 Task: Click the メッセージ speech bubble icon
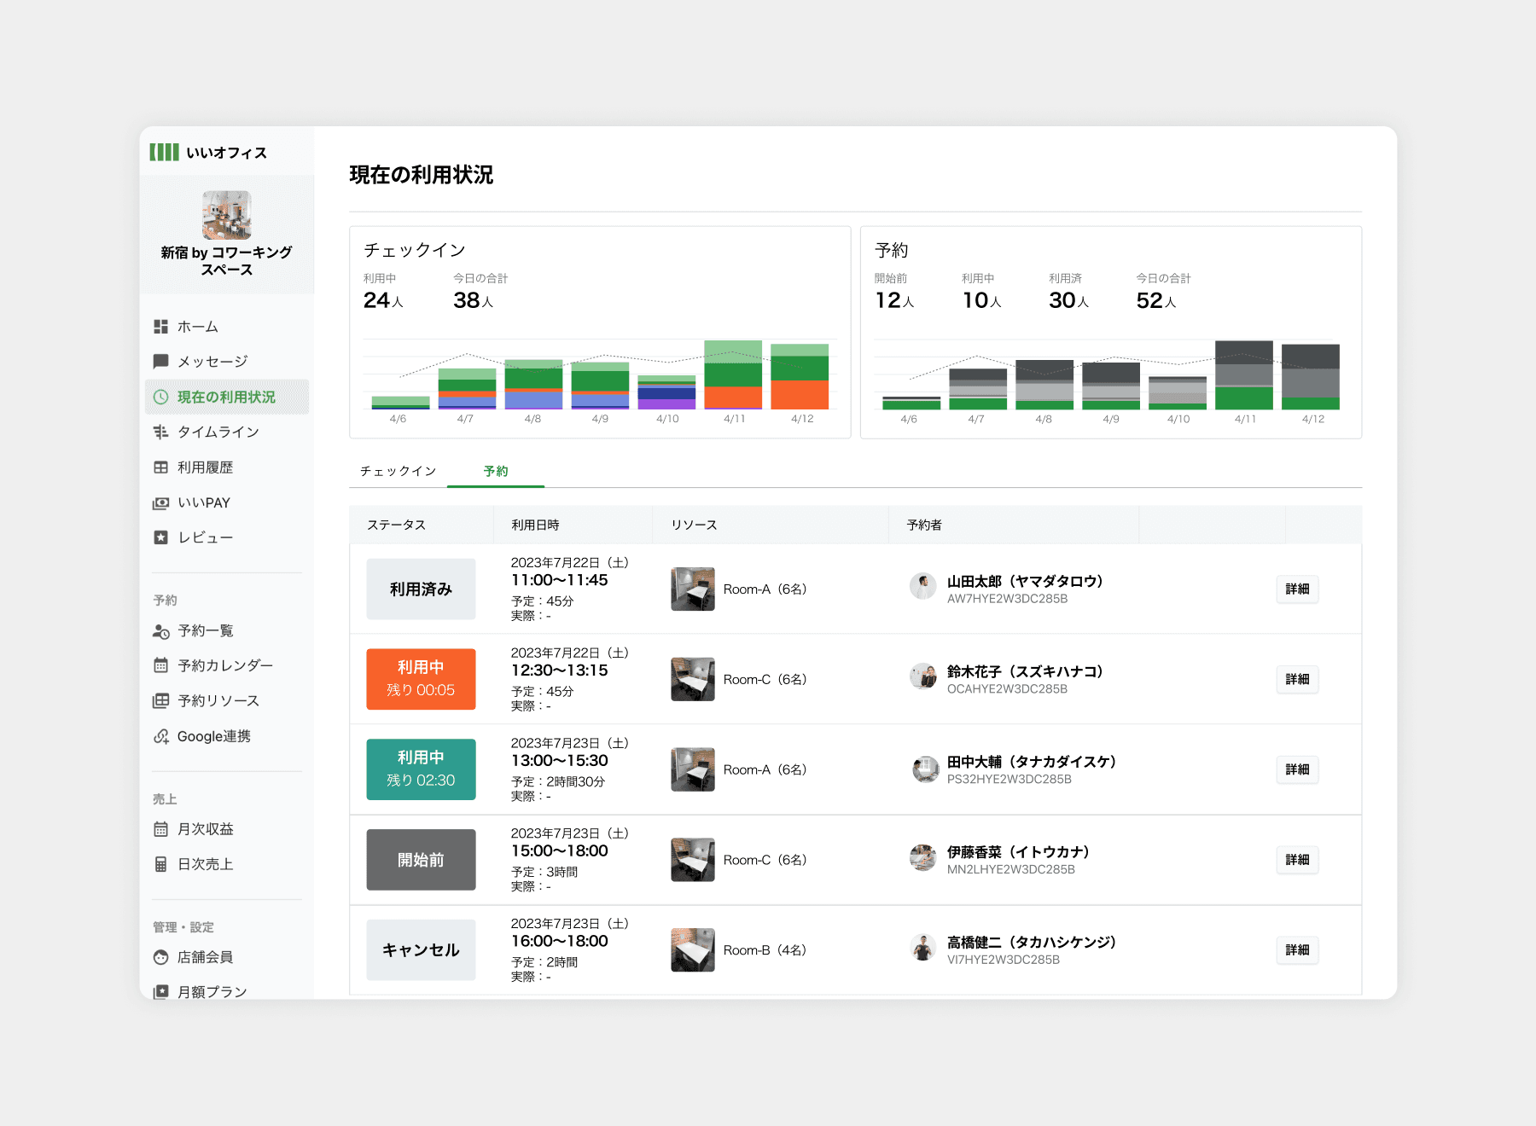coord(160,362)
